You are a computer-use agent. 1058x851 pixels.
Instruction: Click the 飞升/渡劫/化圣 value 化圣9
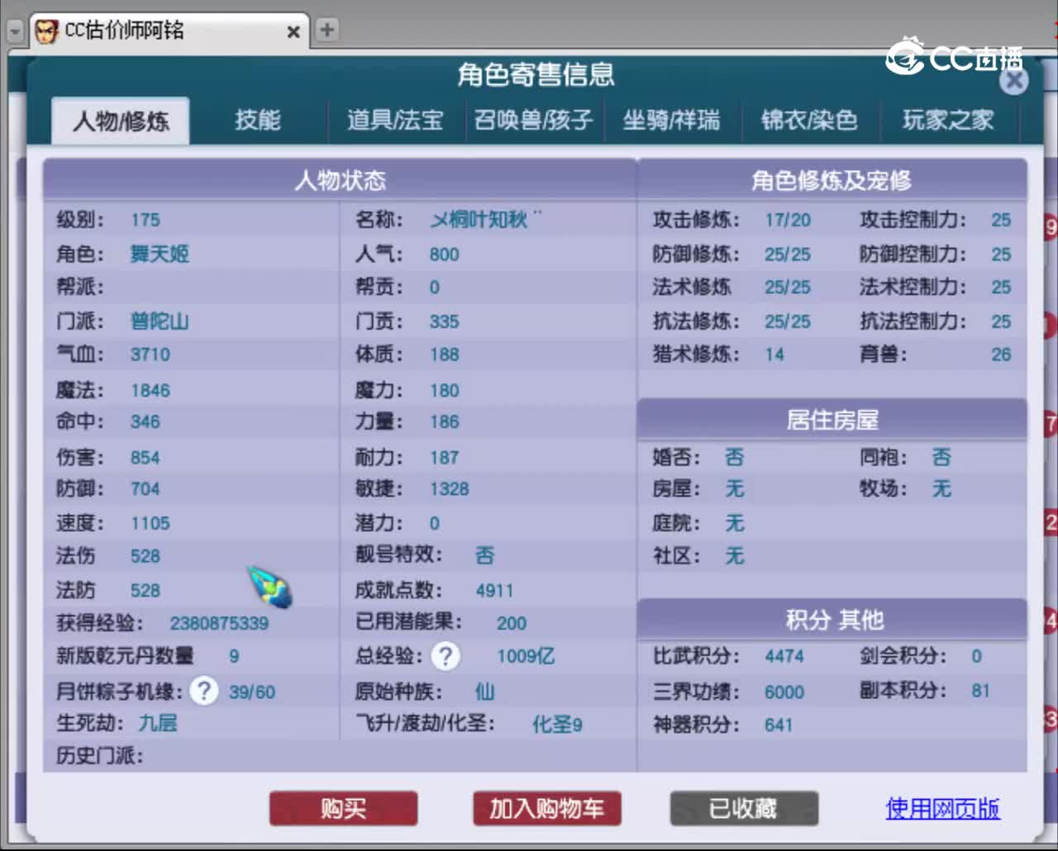click(557, 725)
